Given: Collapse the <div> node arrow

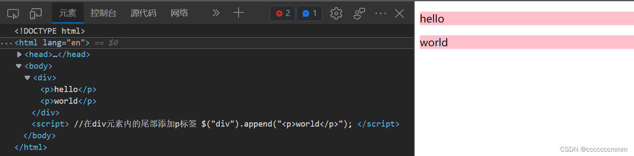Looking at the screenshot, I should coord(28,78).
